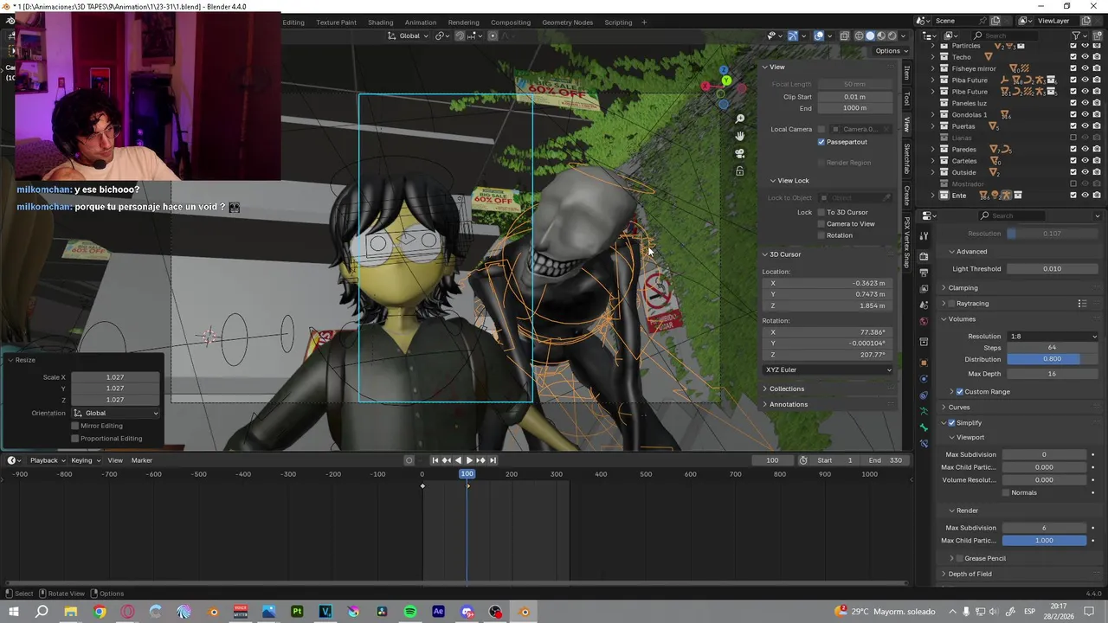Image resolution: width=1108 pixels, height=623 pixels.
Task: Play the animation forward in timeline
Action: 469,460
